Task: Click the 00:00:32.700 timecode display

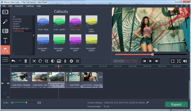Action: [x=125, y=61]
